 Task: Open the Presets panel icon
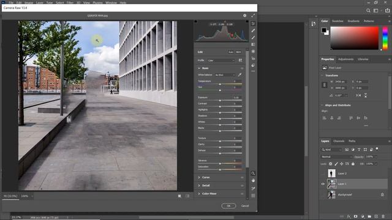(x=253, y=65)
